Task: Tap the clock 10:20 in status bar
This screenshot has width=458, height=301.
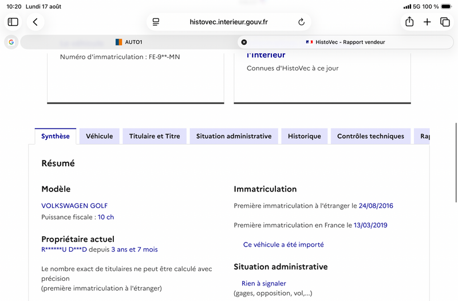Action: [x=14, y=6]
